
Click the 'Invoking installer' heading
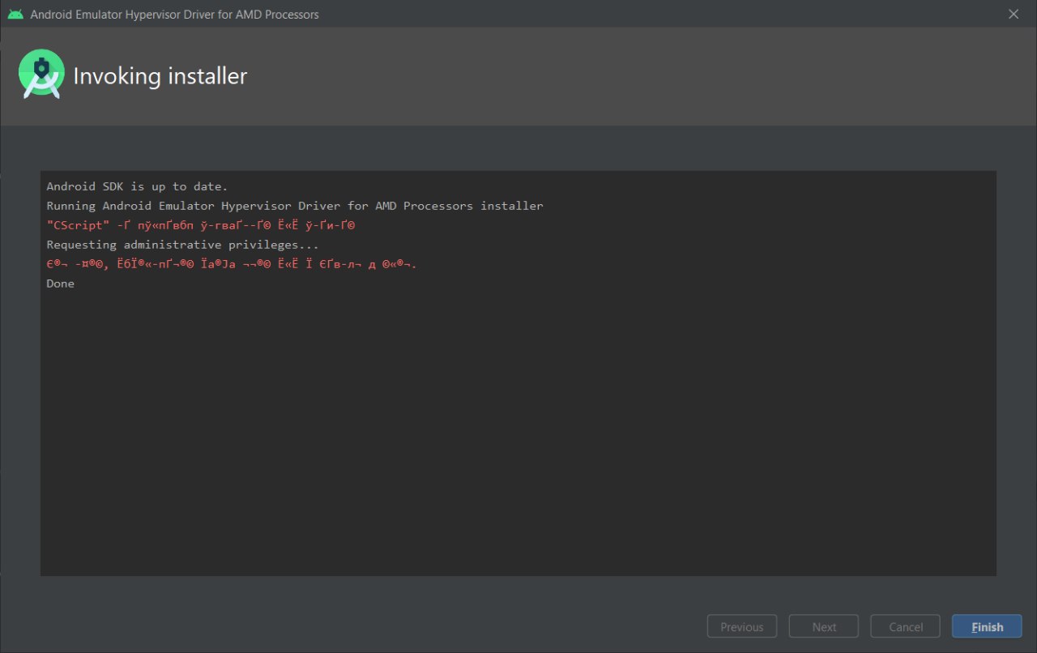point(160,76)
